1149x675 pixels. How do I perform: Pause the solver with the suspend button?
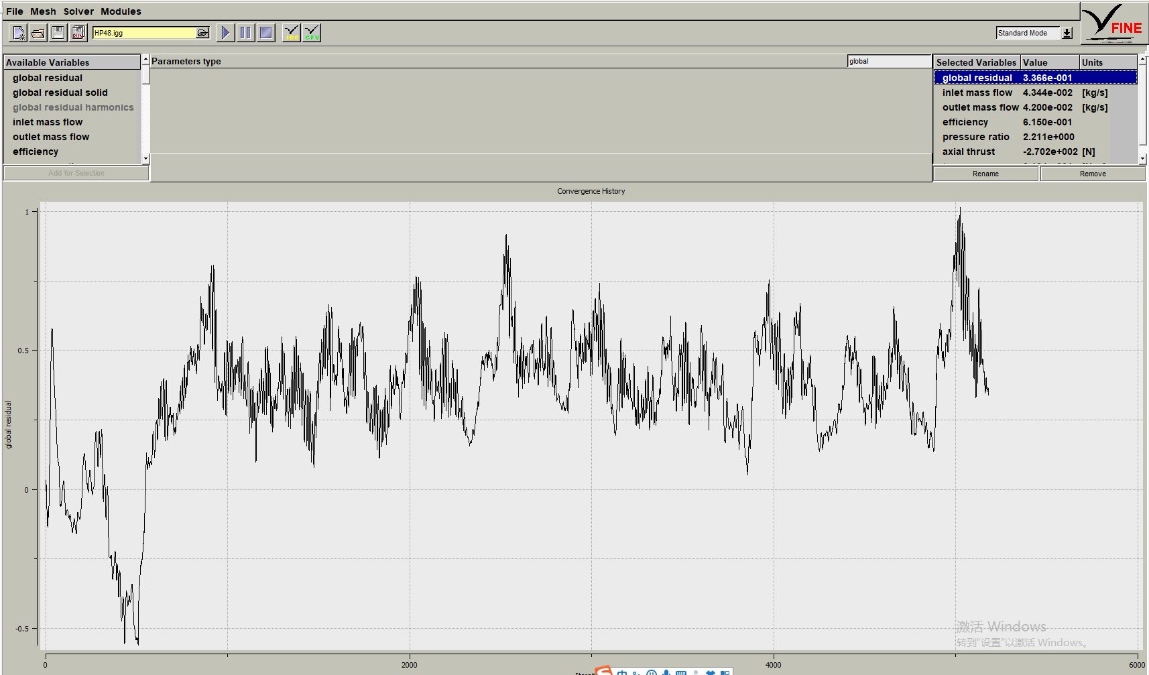(246, 33)
